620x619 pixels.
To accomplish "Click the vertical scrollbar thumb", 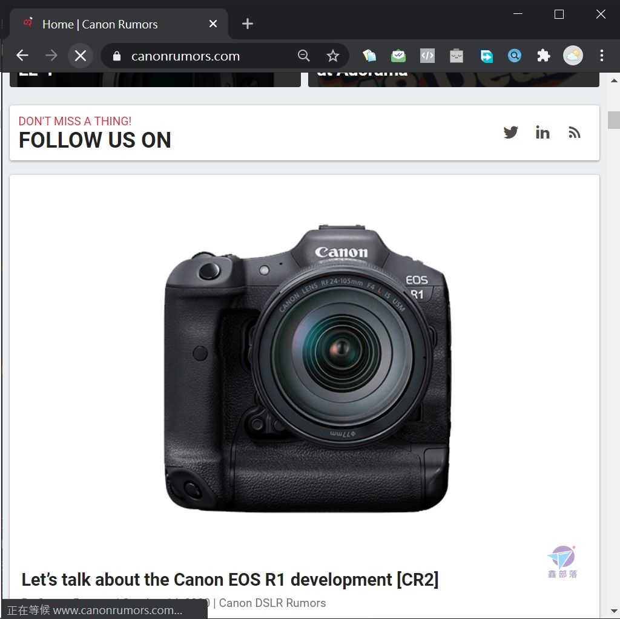I will (x=614, y=120).
